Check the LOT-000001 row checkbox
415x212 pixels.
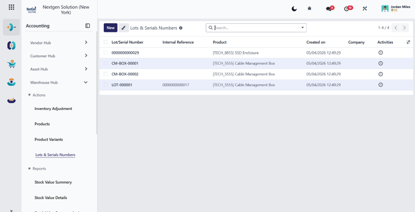pyautogui.click(x=106, y=84)
